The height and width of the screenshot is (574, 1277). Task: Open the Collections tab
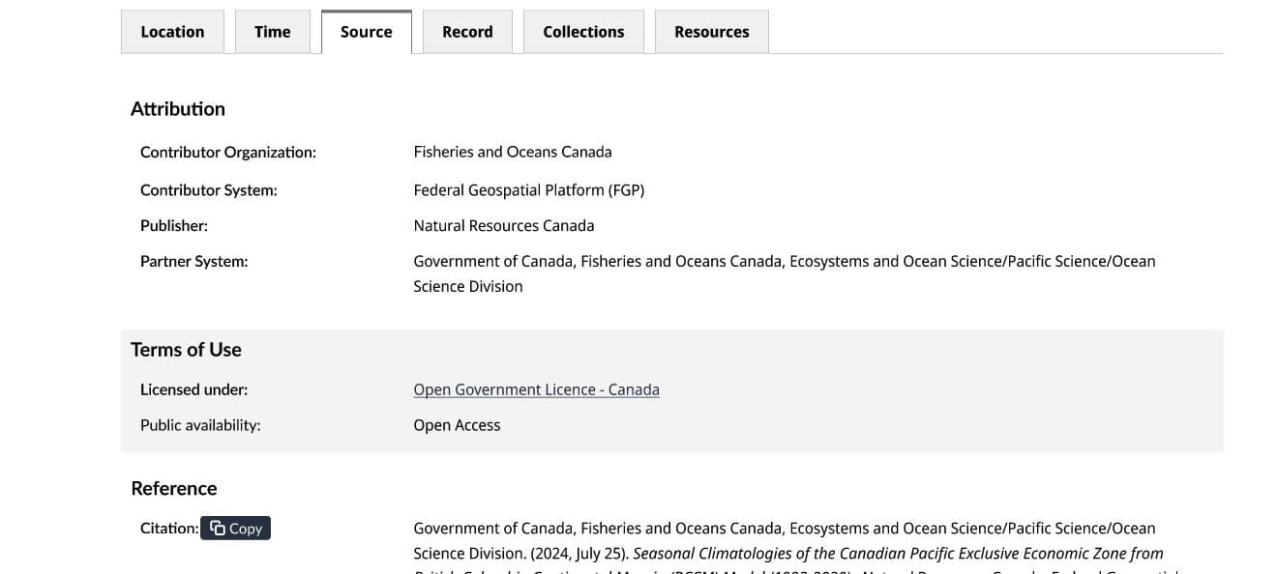[583, 32]
